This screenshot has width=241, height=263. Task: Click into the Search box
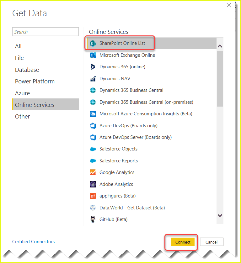pos(46,32)
